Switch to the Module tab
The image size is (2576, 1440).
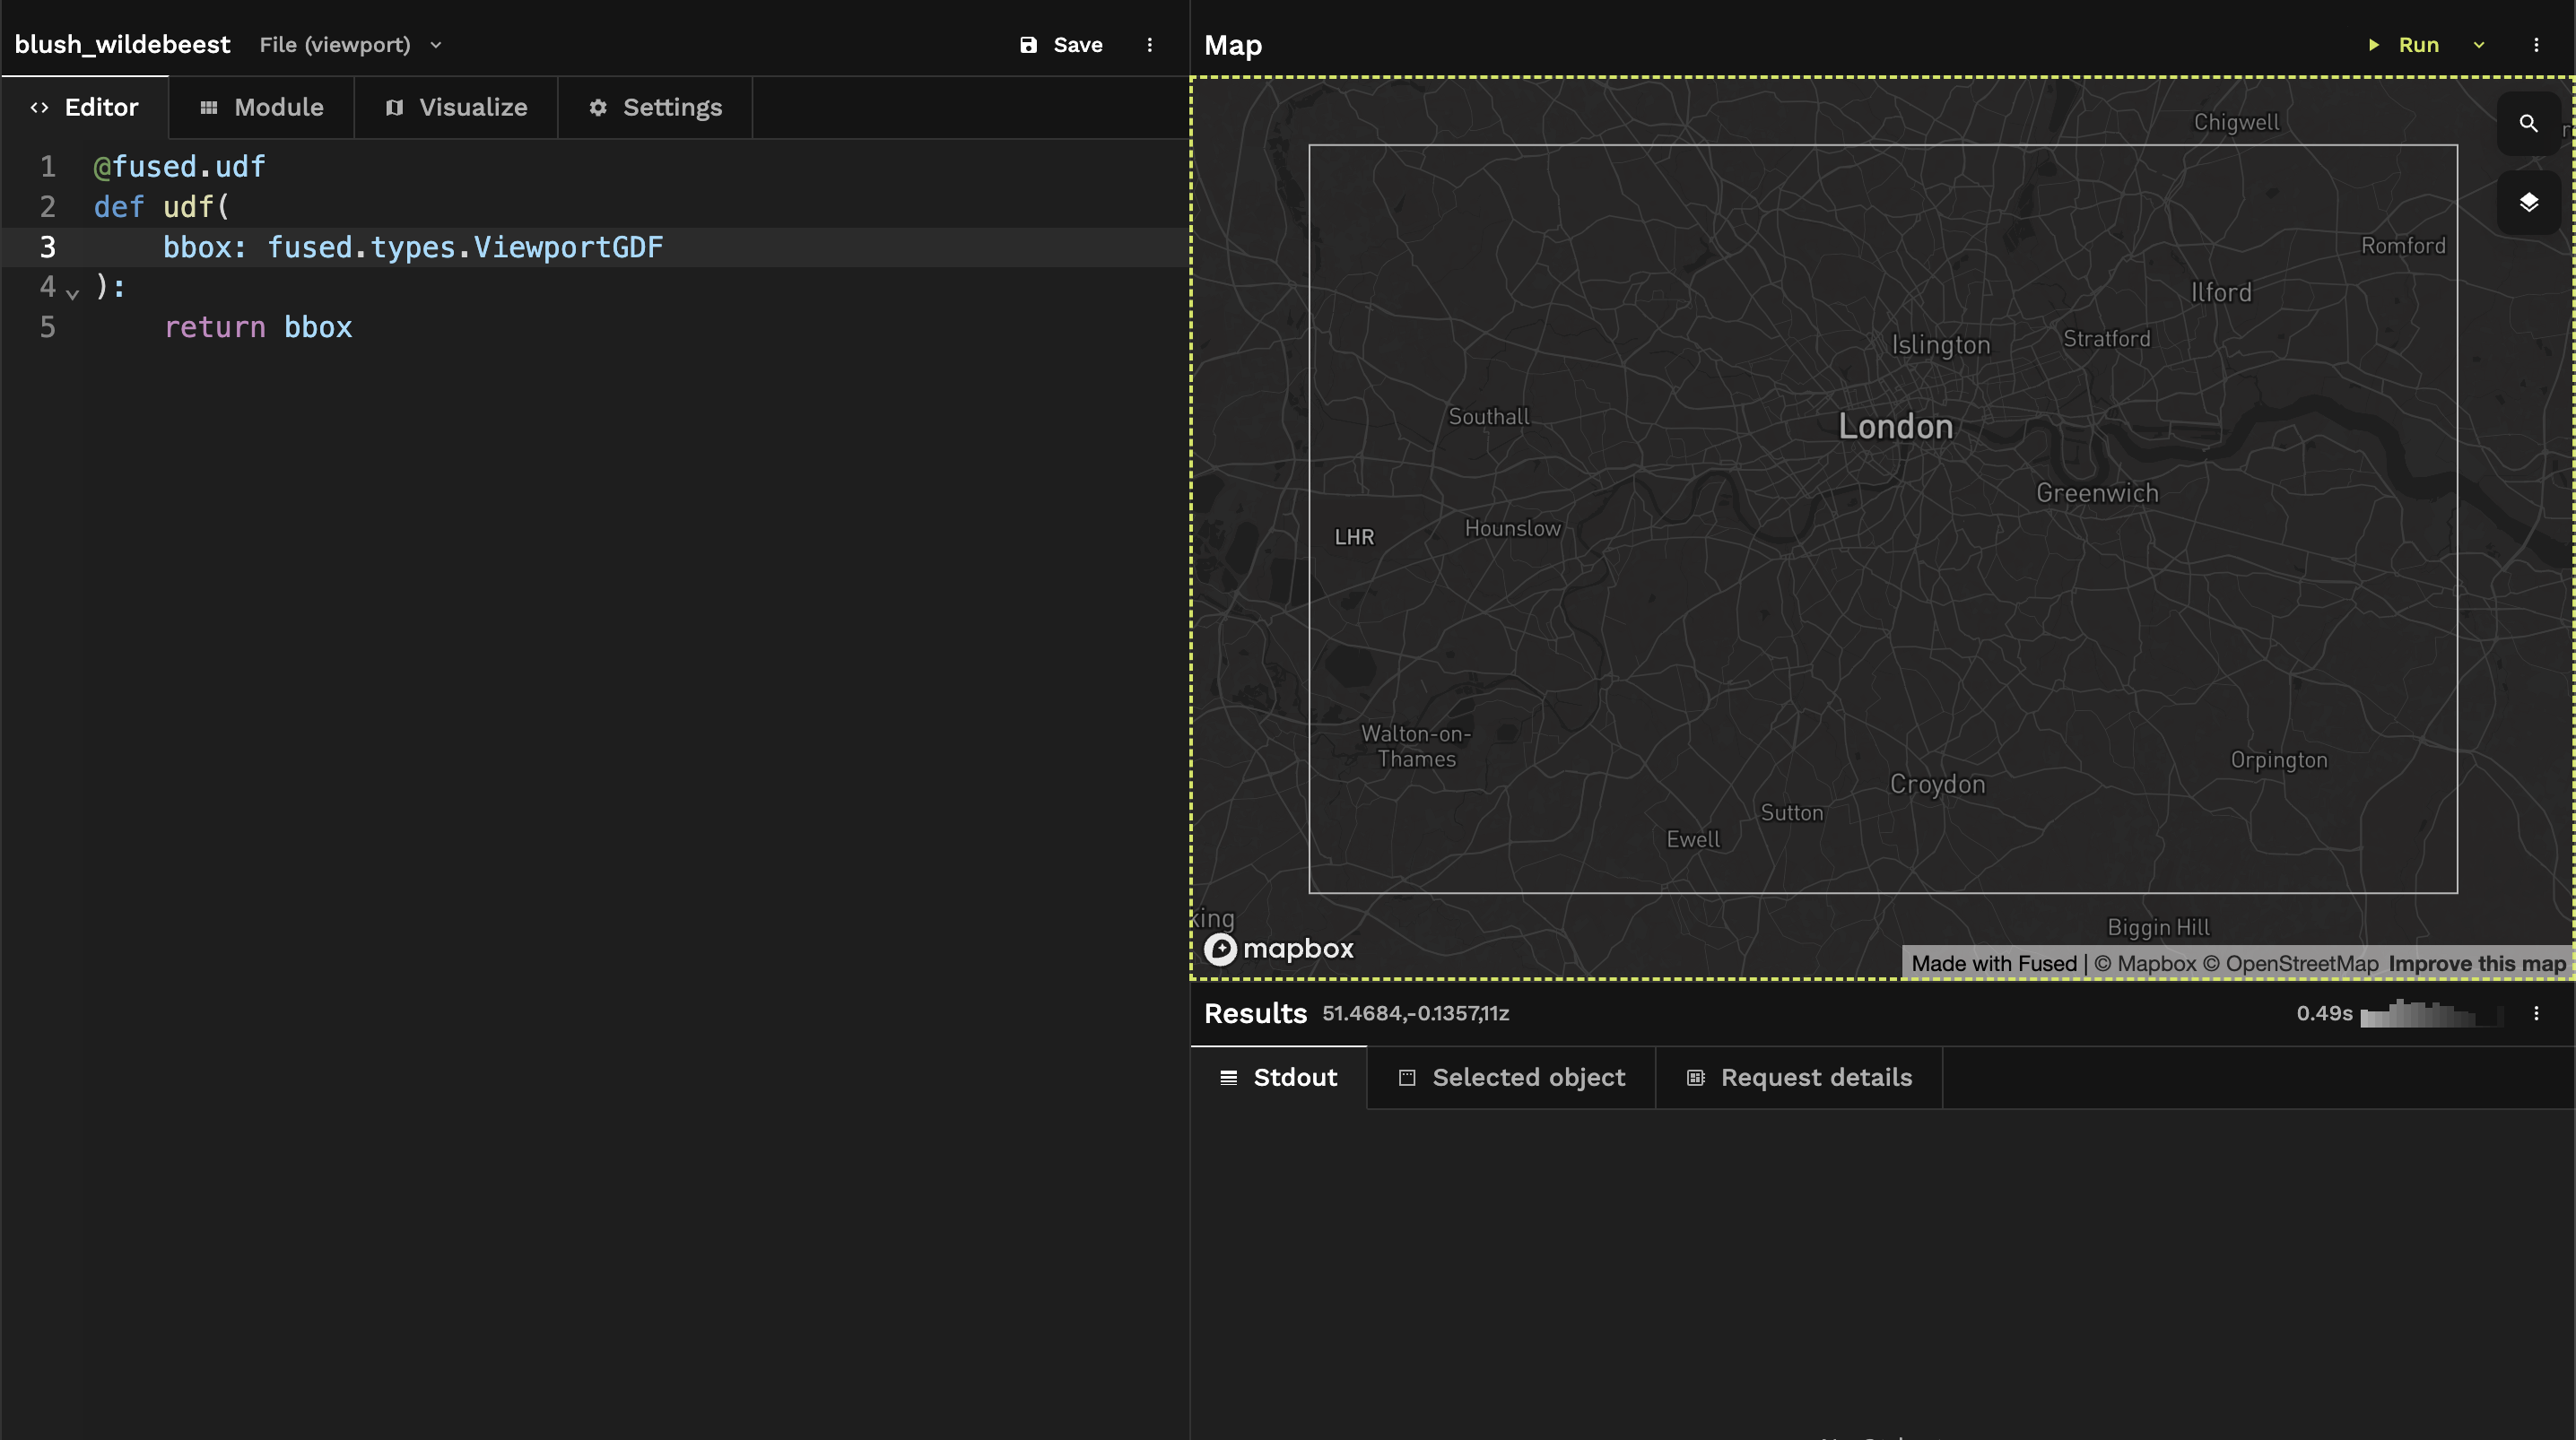point(262,108)
